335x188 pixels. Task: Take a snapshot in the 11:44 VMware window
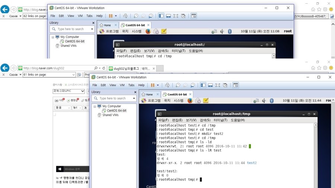coord(178,85)
